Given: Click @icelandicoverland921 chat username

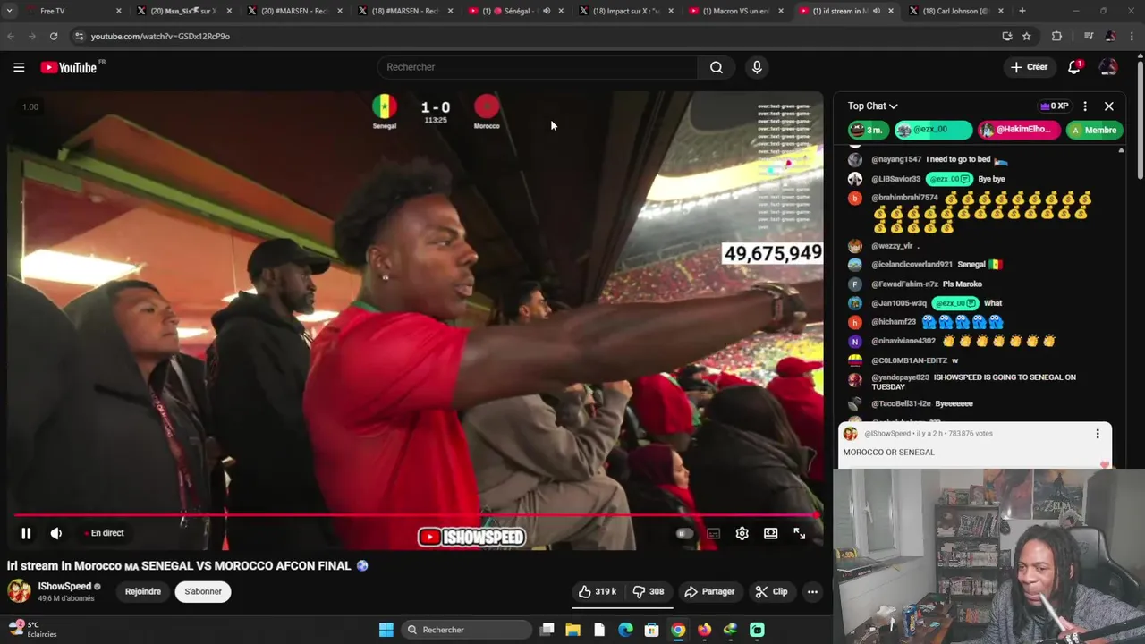Looking at the screenshot, I should [912, 265].
